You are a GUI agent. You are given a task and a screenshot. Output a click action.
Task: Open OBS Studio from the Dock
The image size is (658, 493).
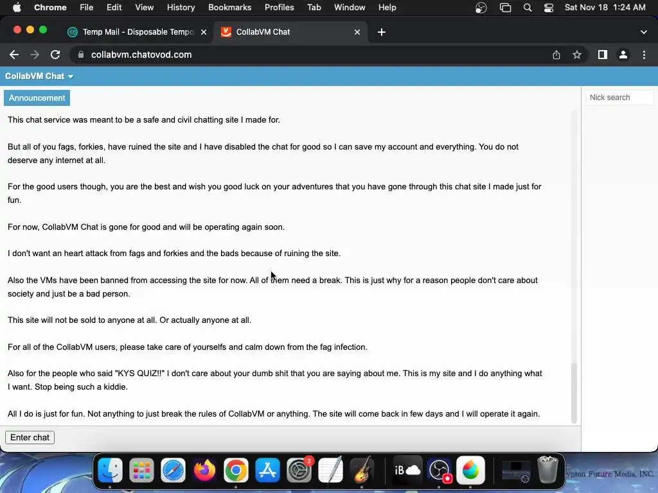click(x=440, y=471)
